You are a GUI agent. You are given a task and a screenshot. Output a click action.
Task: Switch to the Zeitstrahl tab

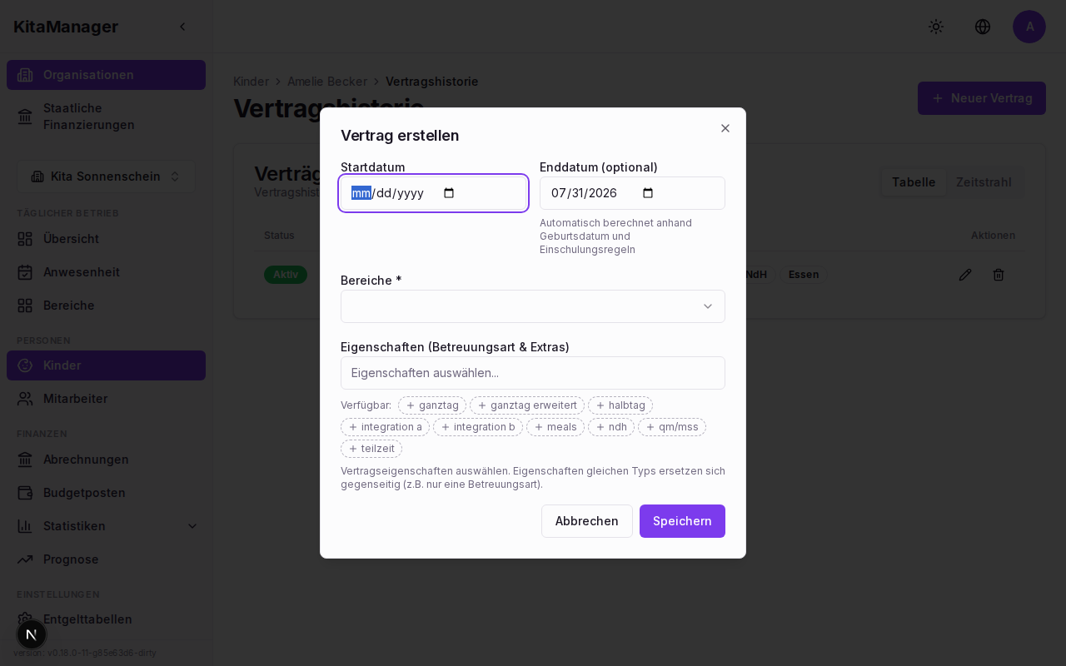click(984, 182)
